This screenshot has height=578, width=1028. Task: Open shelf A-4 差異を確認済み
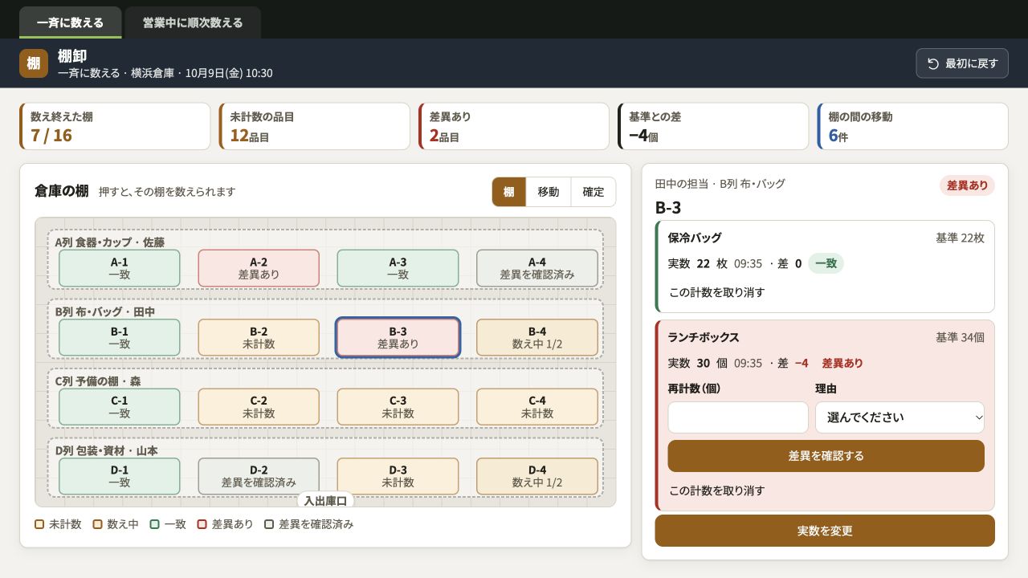537,268
